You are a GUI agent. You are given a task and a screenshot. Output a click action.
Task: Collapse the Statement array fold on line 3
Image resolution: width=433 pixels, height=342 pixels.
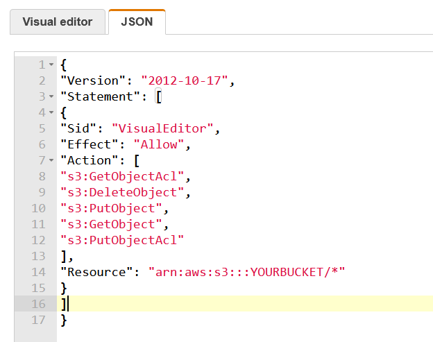tap(51, 96)
